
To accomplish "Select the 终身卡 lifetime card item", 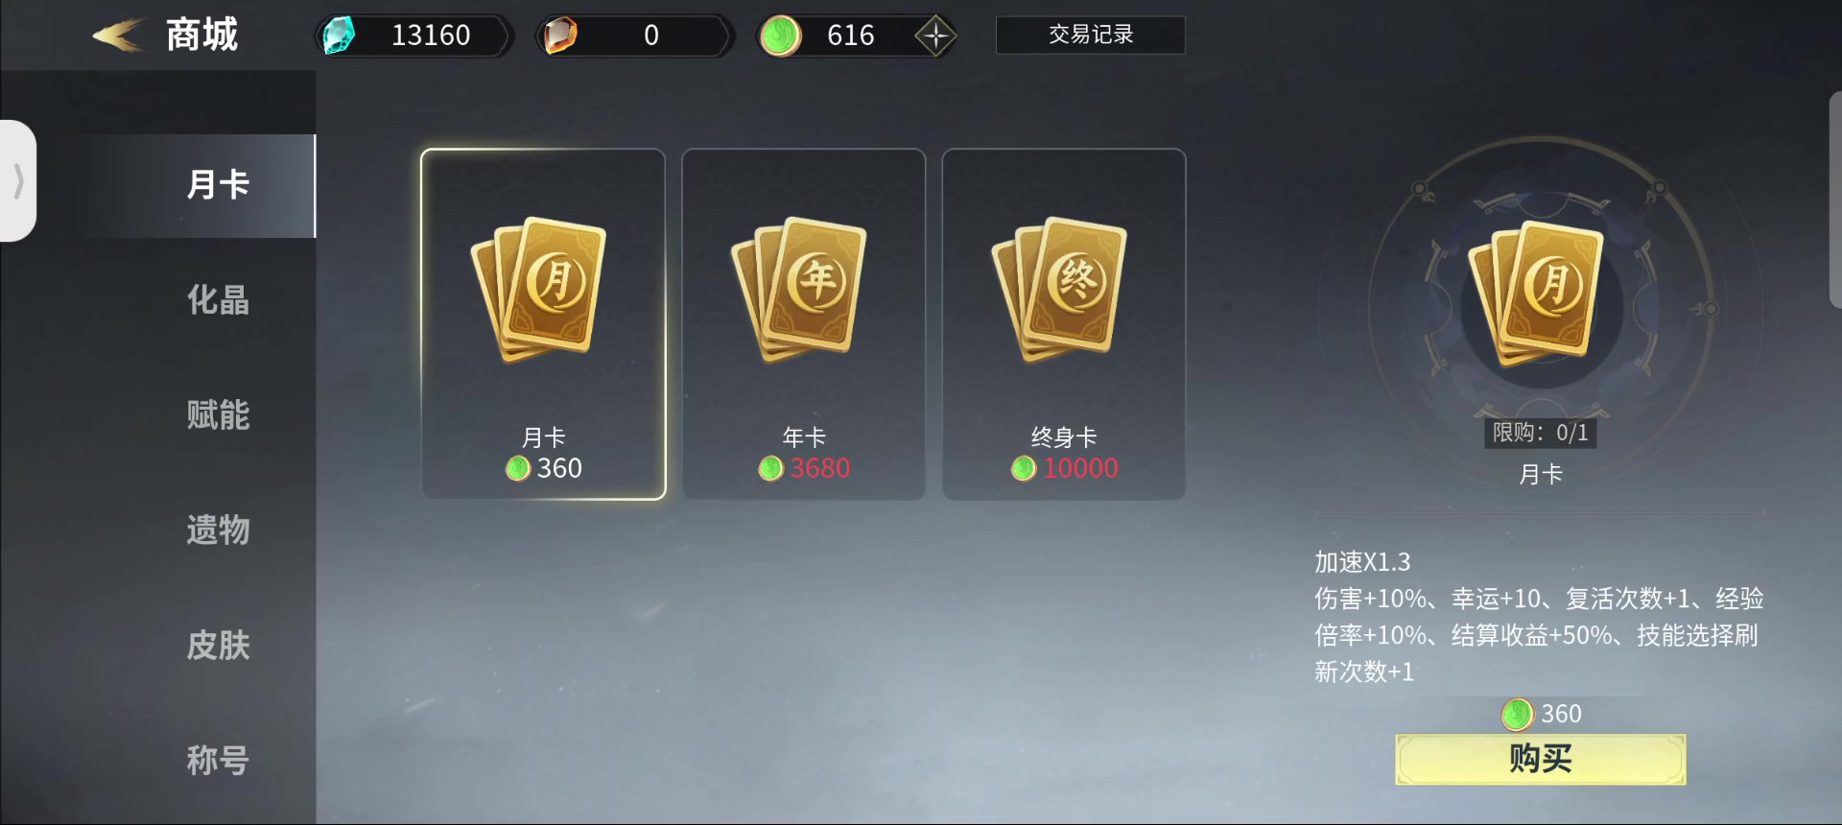I will click(1064, 324).
